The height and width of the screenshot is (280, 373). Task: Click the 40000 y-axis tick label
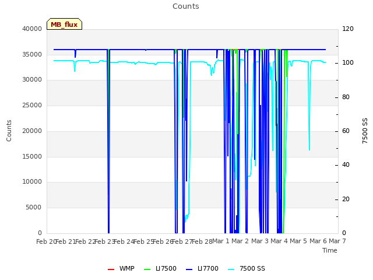[32, 29]
